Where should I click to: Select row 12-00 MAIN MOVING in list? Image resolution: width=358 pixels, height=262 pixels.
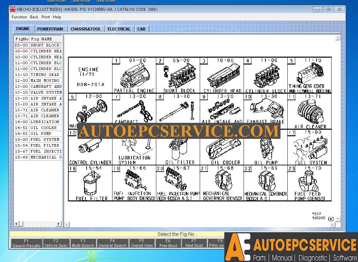(x=38, y=81)
